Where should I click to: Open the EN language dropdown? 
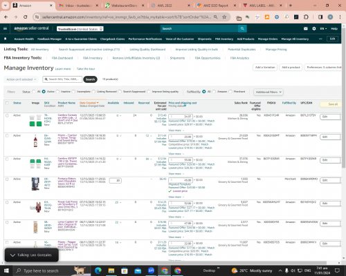(x=323, y=29)
